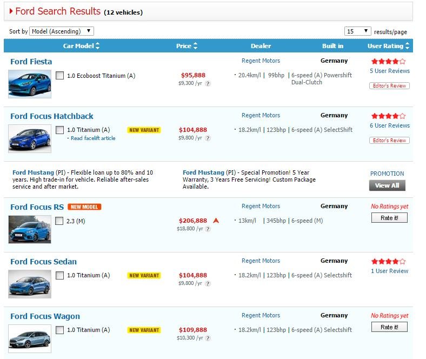Click the Focus RS yearly cost help icon

[208, 229]
